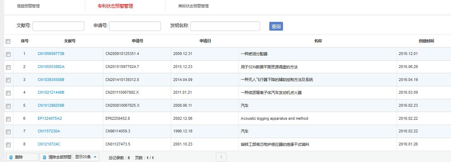
Task: Select checkbox for row 6 EP1324075A2
Action: [8, 119]
